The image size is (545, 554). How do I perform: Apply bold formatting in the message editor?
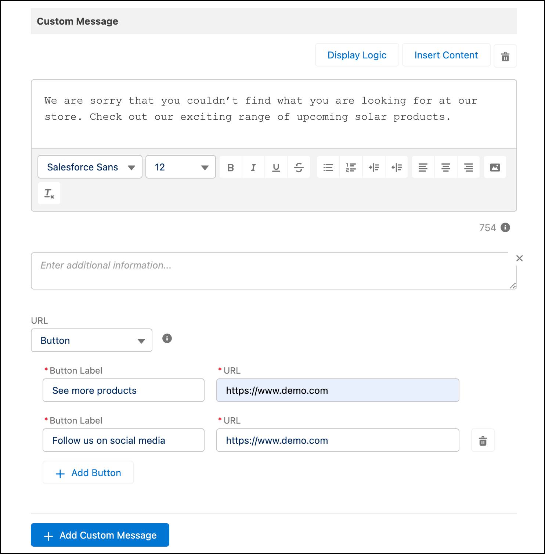coord(230,167)
